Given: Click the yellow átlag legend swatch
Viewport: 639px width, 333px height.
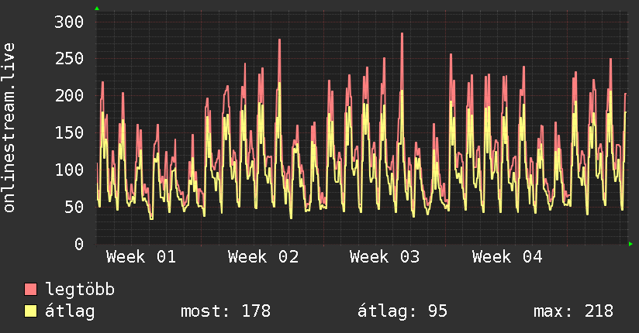Looking at the screenshot, I should click(30, 311).
